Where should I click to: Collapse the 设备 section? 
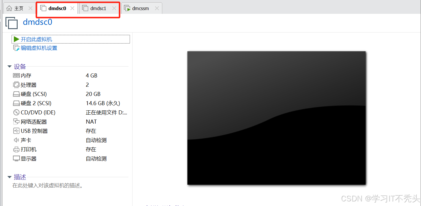(x=10, y=67)
